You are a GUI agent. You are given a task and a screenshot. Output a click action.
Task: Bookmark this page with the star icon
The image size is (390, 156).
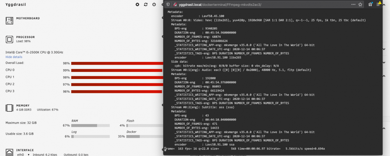point(360,4)
